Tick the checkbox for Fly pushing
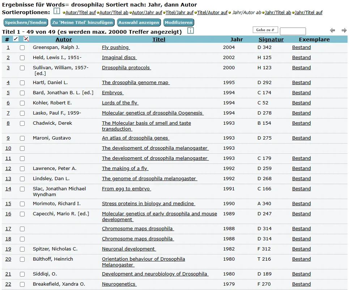Viewport: 349px width, 290px height. (x=22, y=48)
